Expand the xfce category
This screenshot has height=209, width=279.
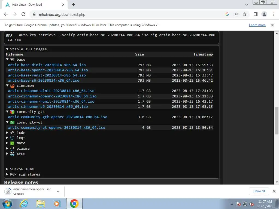pyautogui.click(x=7, y=153)
